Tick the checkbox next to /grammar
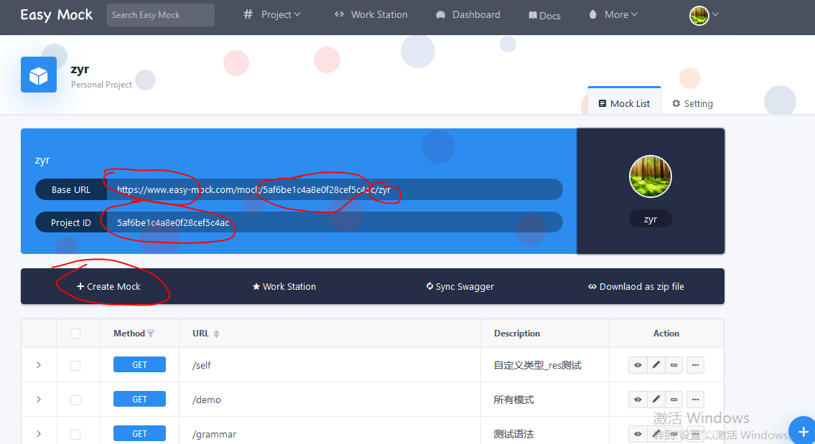Screen dimensions: 815x444 [75, 433]
